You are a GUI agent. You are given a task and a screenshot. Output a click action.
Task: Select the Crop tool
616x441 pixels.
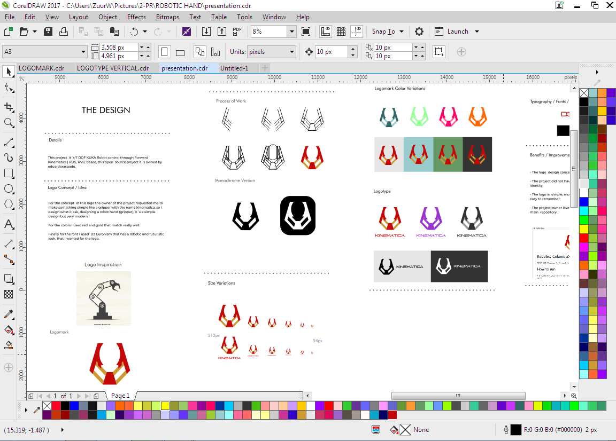pyautogui.click(x=9, y=107)
